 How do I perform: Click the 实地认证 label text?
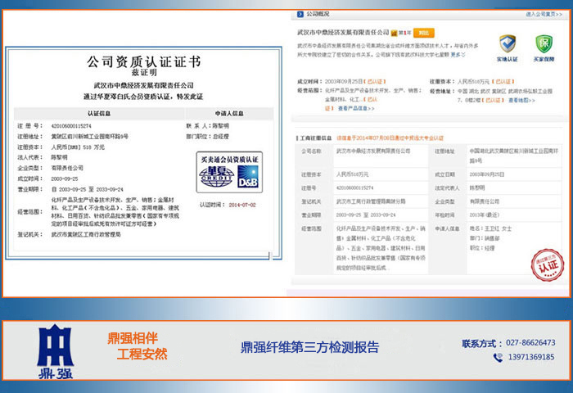click(508, 59)
